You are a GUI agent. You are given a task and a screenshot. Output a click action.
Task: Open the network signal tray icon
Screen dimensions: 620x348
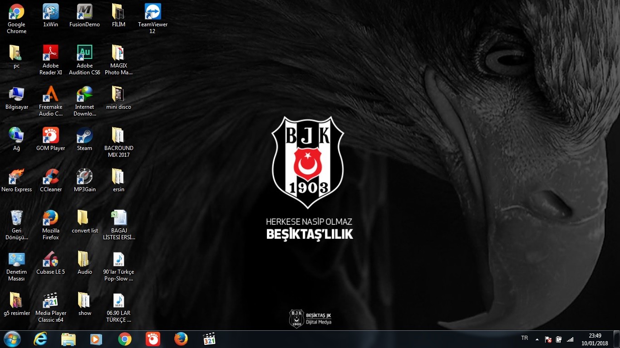pyautogui.click(x=570, y=339)
